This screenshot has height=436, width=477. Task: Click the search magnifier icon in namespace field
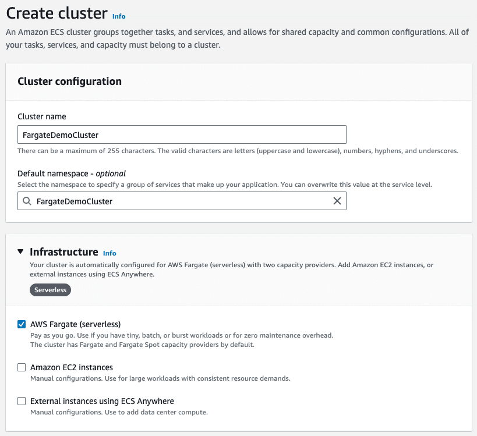26,200
